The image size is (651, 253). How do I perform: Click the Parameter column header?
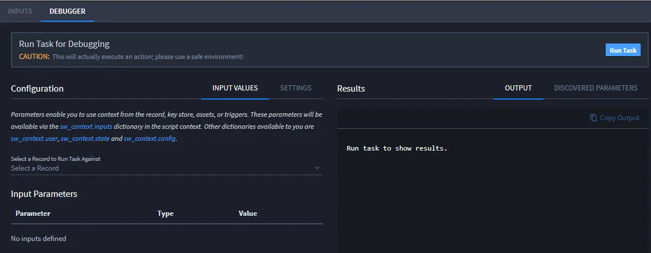click(x=33, y=214)
